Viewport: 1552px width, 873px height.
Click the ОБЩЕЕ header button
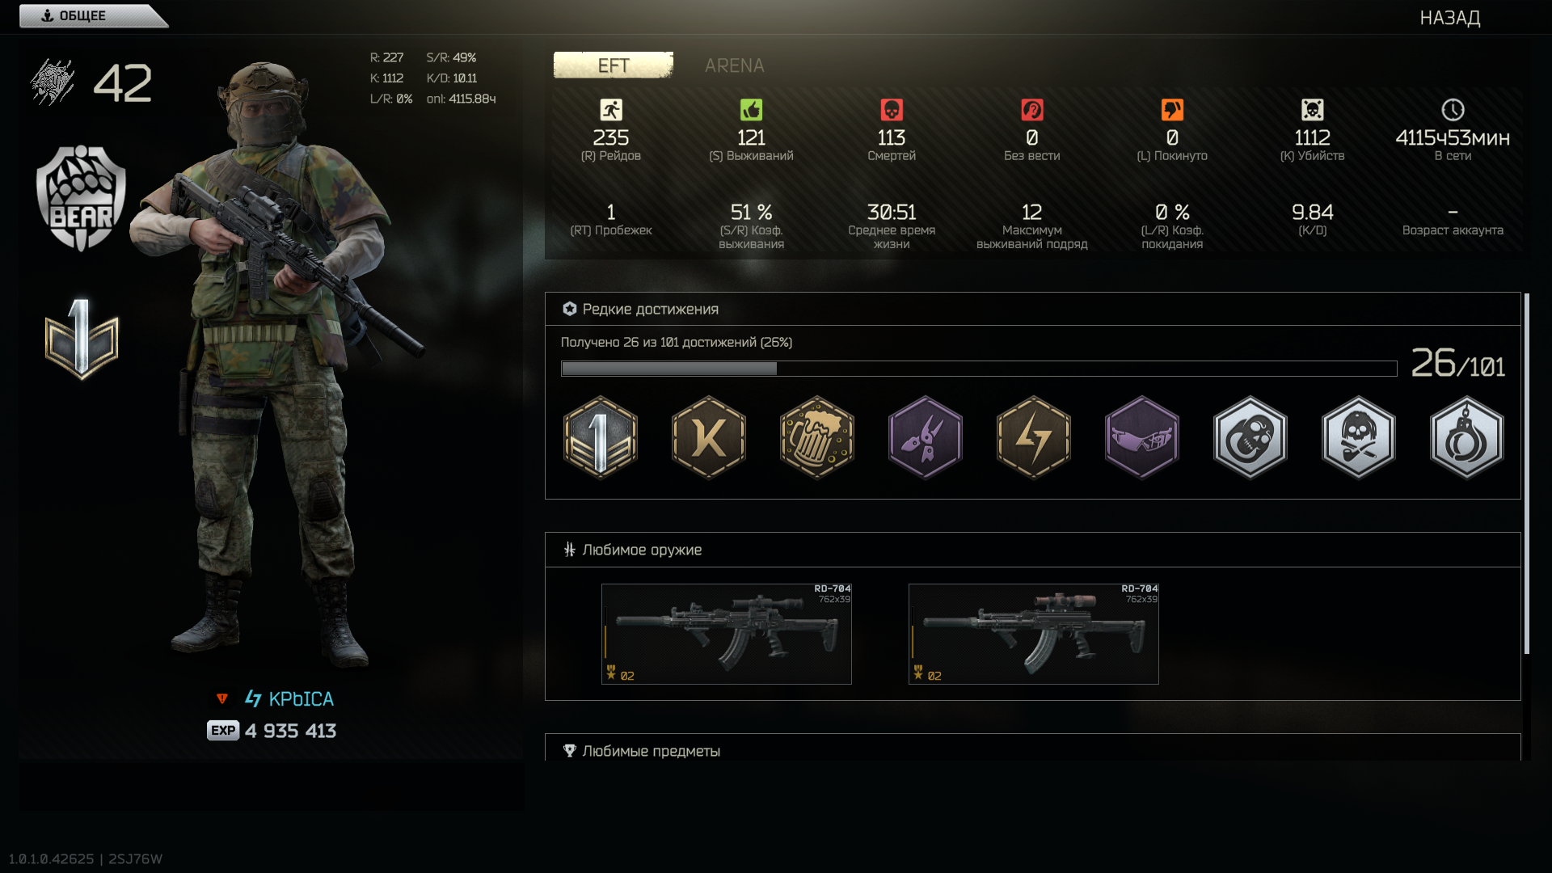coord(93,16)
